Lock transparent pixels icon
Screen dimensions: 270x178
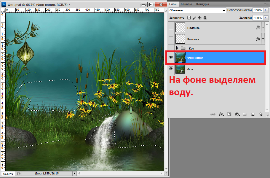189,18
